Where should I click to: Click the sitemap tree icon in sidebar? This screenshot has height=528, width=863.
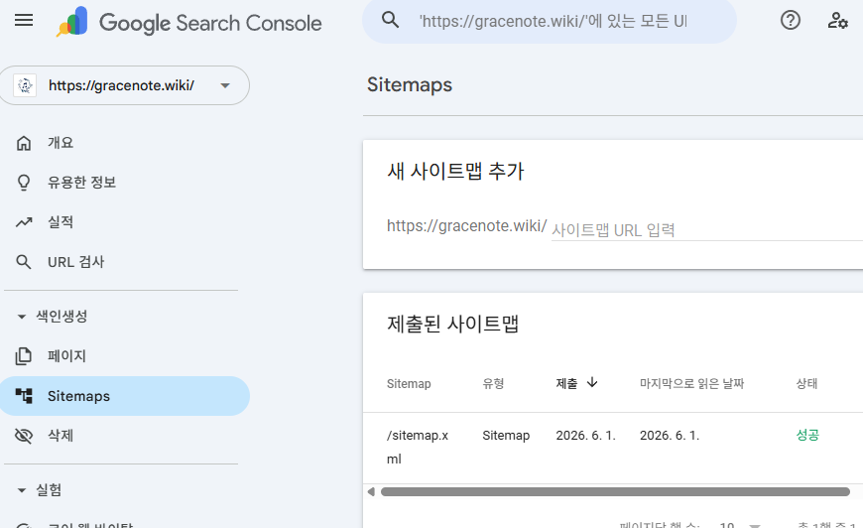(x=24, y=396)
